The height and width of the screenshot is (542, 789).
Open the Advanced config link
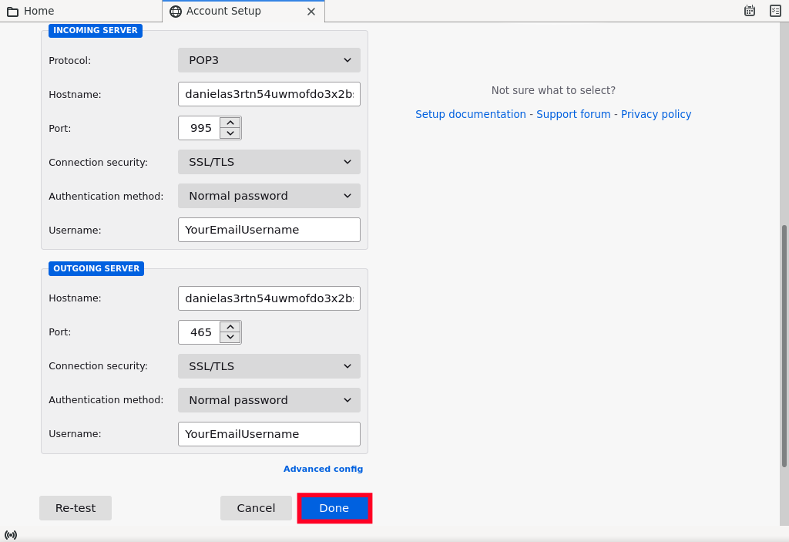pos(323,469)
